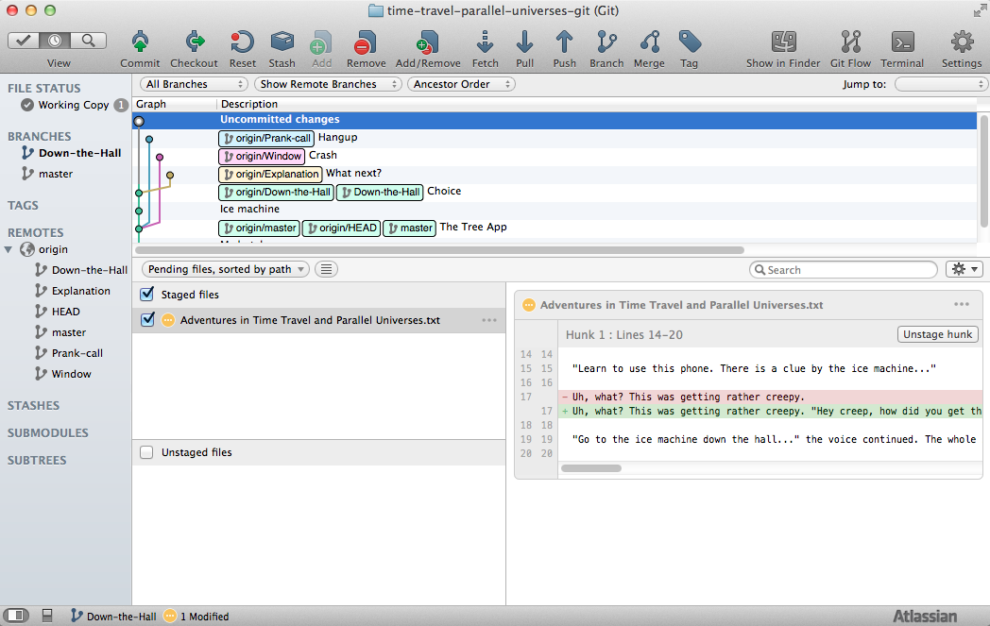Click the SUBTREES sidebar section header

[37, 460]
